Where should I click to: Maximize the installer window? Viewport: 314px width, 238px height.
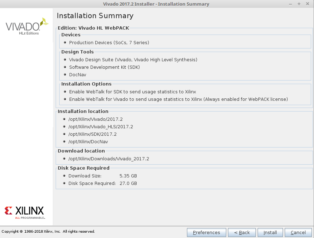pos(299,4)
